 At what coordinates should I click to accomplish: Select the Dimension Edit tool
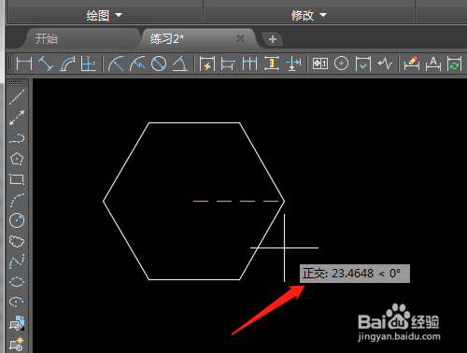412,64
